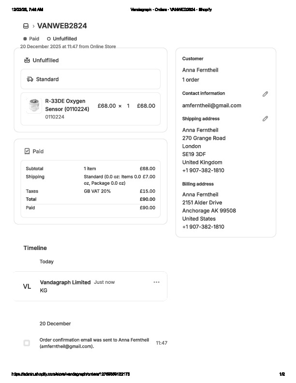Open the R-33DE Oxygen Sensor product thumbnail

tap(33, 105)
